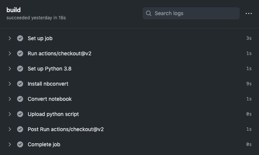
Task: Open the three-dot options menu
Action: [x=249, y=13]
